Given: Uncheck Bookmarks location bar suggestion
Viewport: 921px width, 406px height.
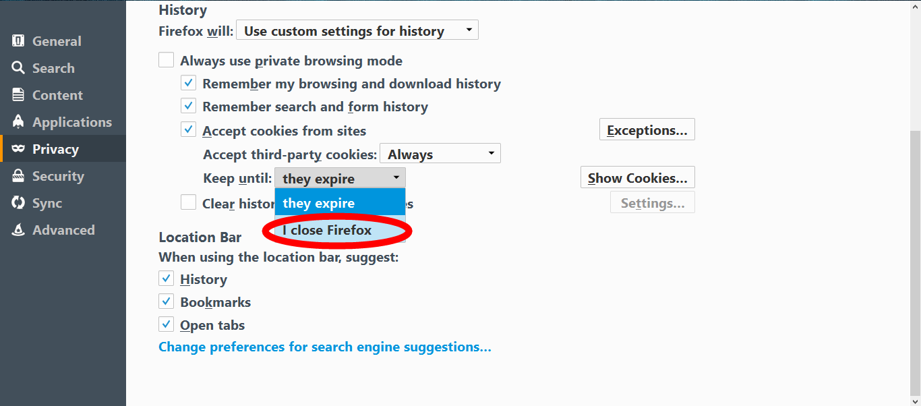Looking at the screenshot, I should click(x=166, y=301).
